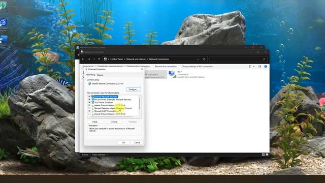The width and height of the screenshot is (325, 183).
Task: Close the Ethernet Properties dialog
Action: [x=142, y=69]
